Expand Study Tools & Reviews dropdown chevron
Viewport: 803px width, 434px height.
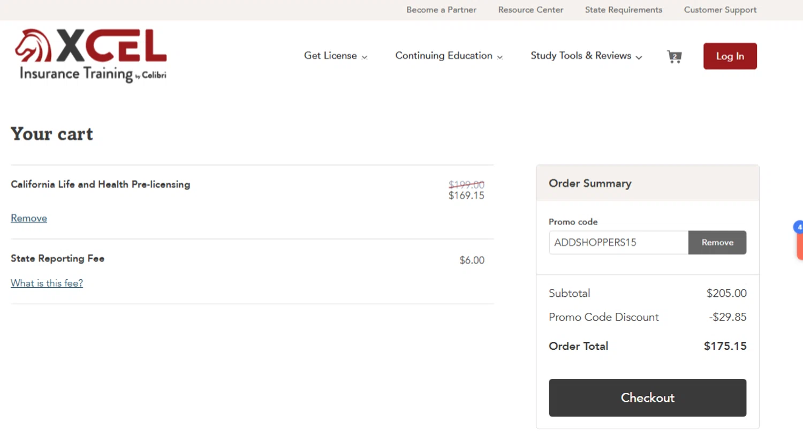pyautogui.click(x=639, y=57)
